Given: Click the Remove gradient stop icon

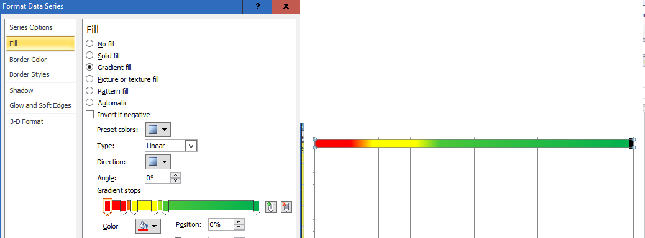Looking at the screenshot, I should point(286,207).
